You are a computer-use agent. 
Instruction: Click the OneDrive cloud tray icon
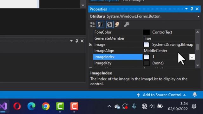117,106
